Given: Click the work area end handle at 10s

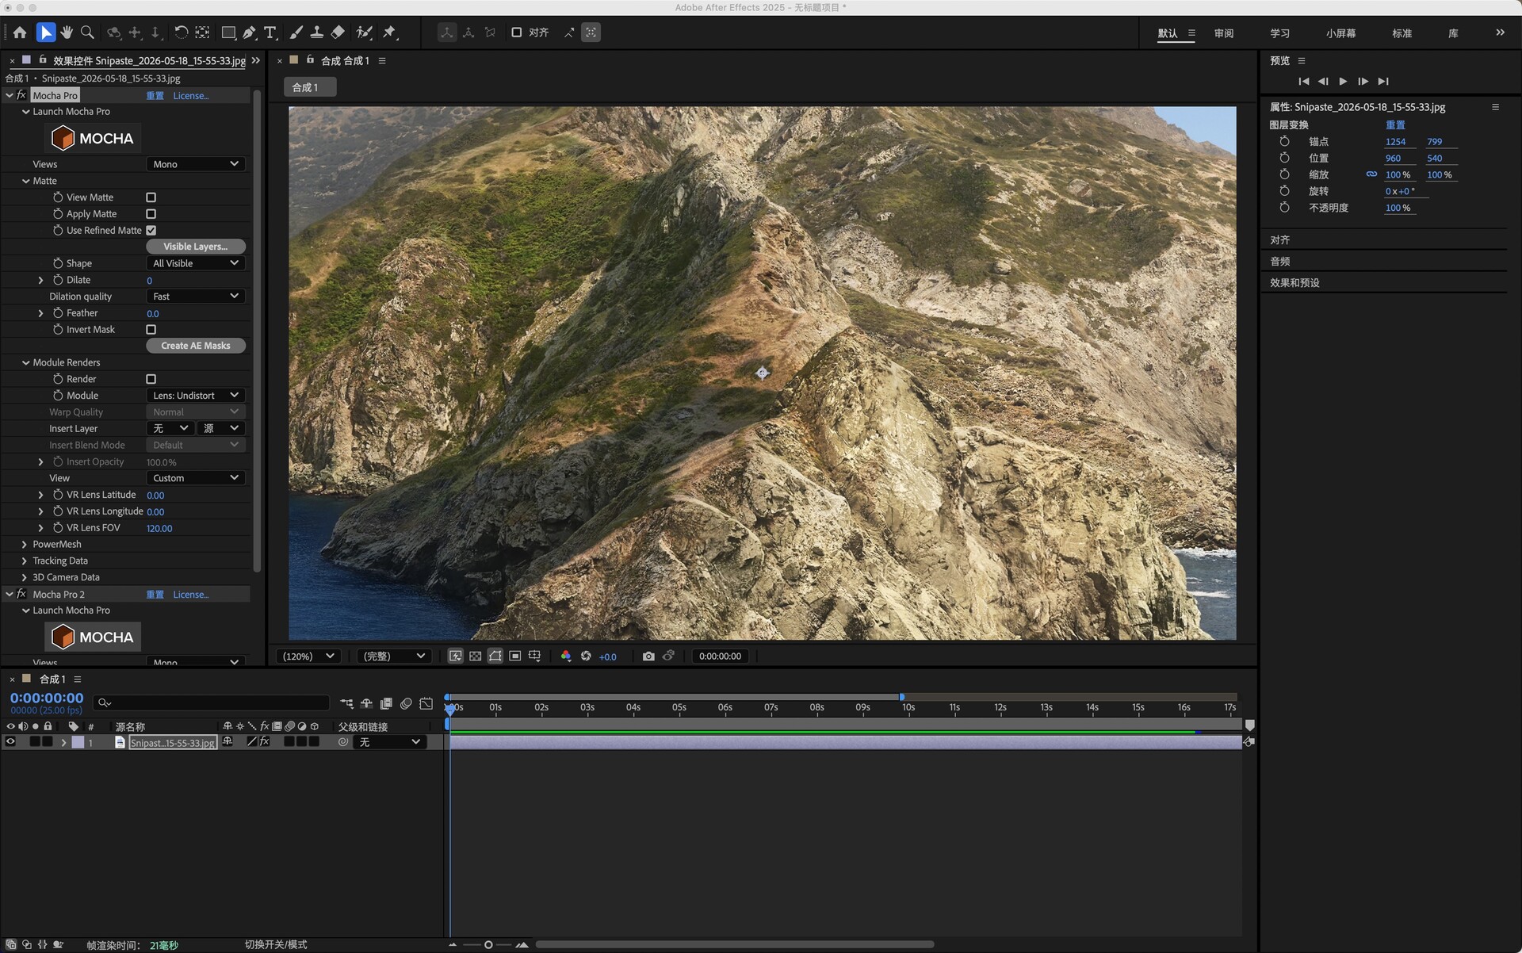Looking at the screenshot, I should pyautogui.click(x=901, y=697).
